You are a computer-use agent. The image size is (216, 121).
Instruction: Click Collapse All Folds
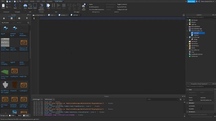[122, 10]
